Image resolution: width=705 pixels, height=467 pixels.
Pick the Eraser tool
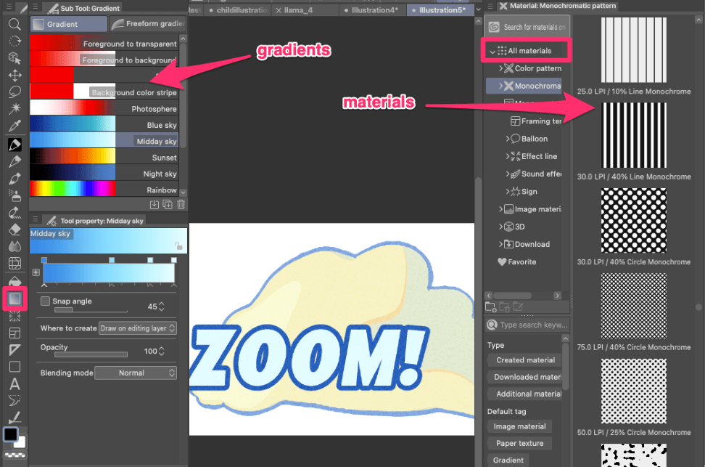(x=14, y=229)
